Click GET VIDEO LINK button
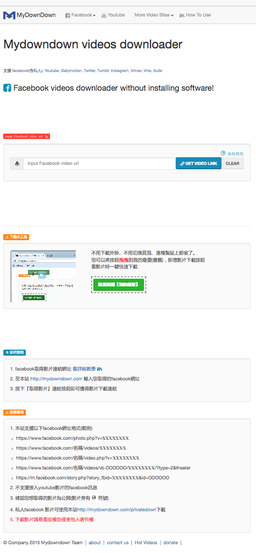Image resolution: width=256 pixels, height=553 pixels. (198, 164)
